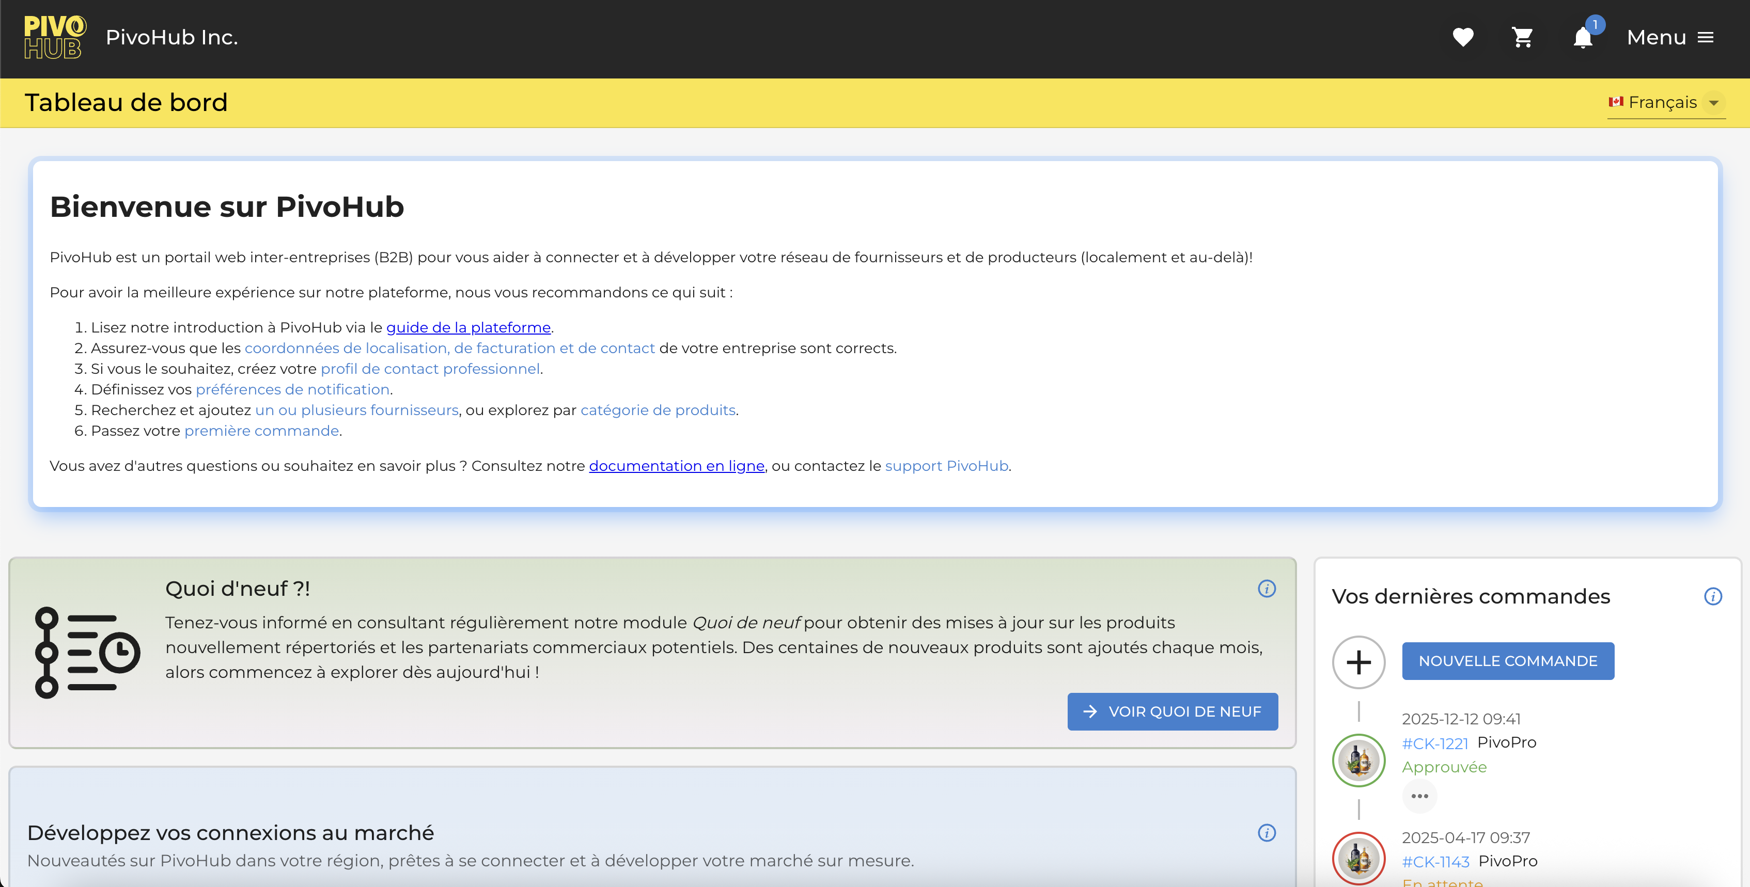Viewport: 1750px width, 887px height.
Task: Open order #CK-1221 link
Action: [x=1435, y=743]
